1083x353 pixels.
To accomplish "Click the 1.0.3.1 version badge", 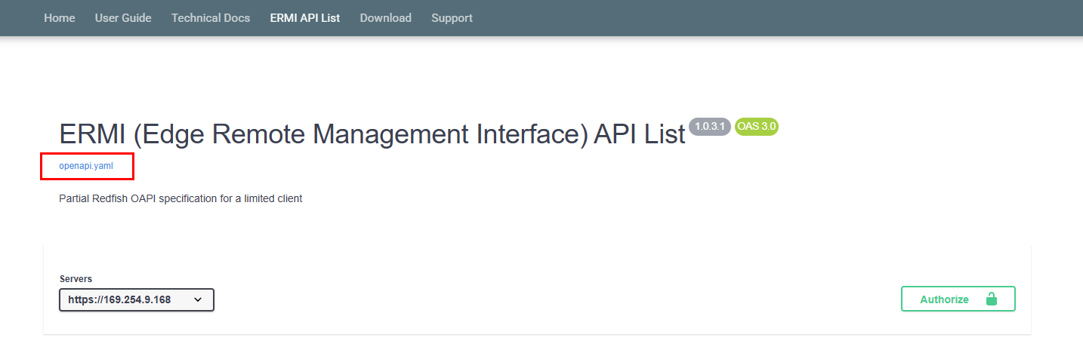I will coord(709,127).
